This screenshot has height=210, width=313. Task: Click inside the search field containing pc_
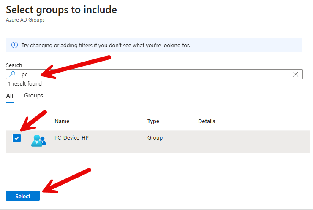coord(152,74)
